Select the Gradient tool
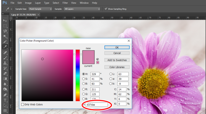Screen dimensions: 206x114 point(5,79)
